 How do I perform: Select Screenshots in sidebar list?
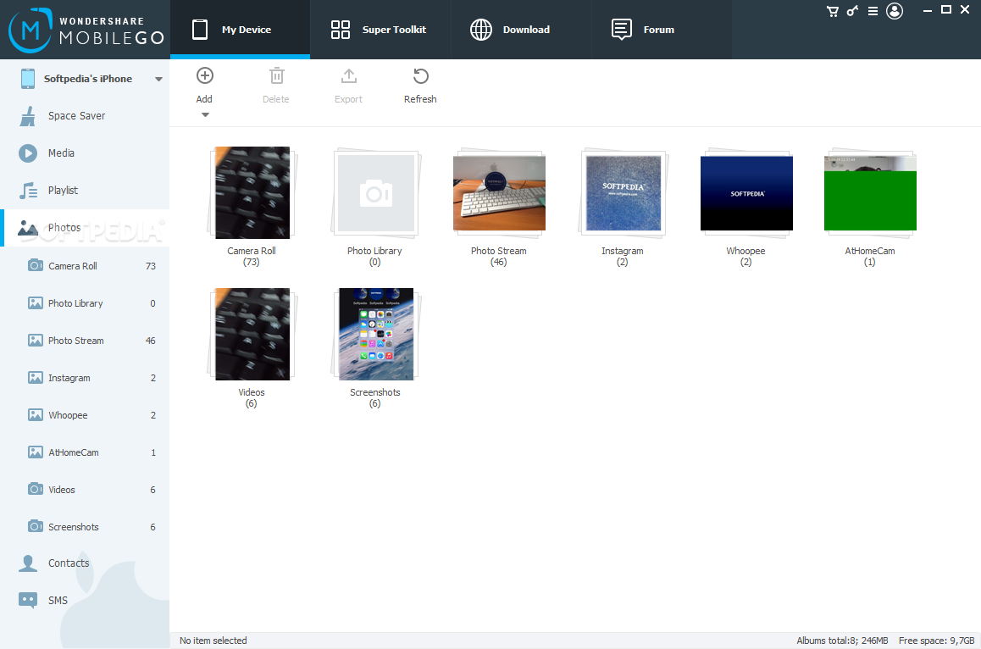click(85, 527)
